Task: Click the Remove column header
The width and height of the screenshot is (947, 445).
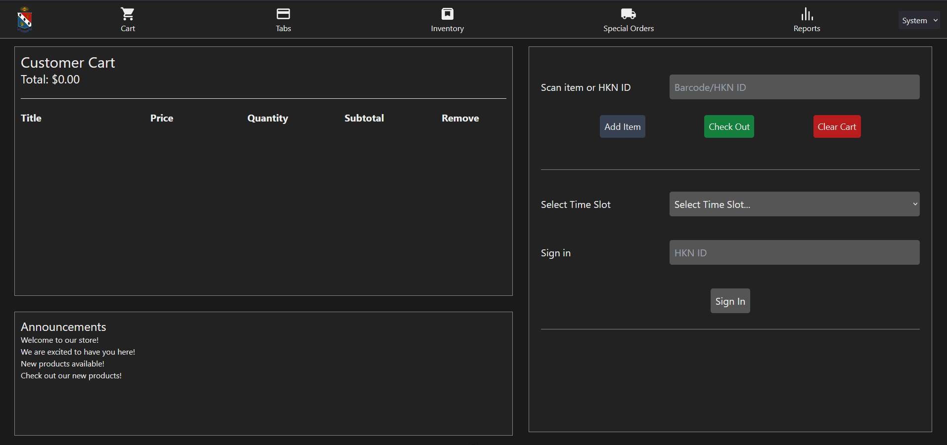Action: 460,118
